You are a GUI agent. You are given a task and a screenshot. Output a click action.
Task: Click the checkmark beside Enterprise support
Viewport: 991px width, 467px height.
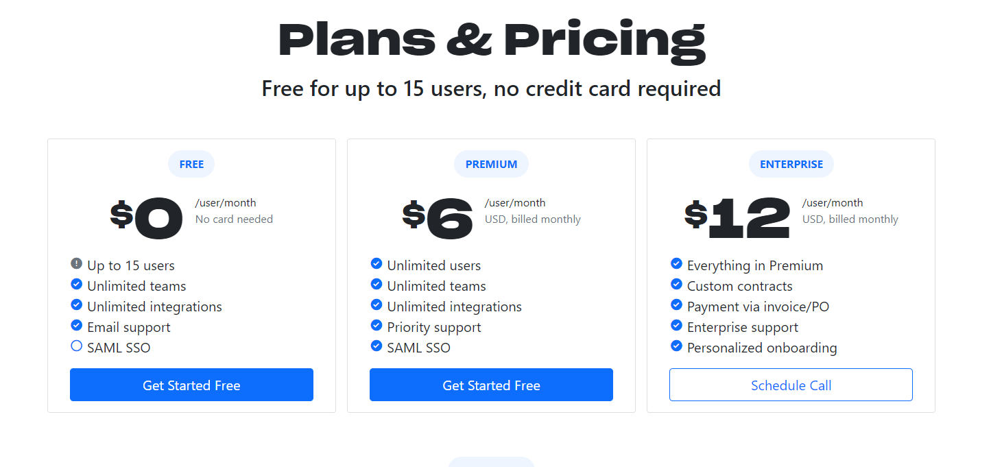[x=676, y=326]
